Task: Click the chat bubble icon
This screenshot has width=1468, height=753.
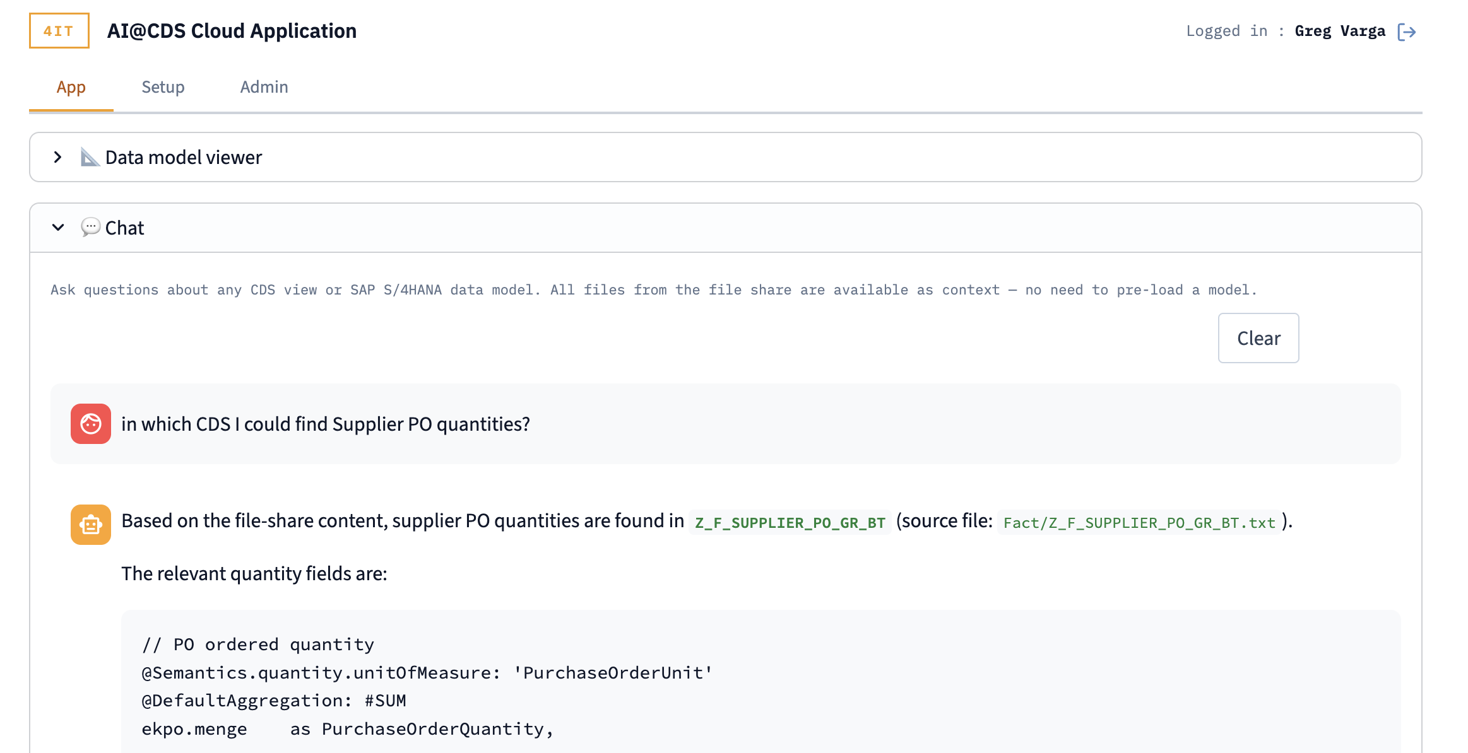Action: pyautogui.click(x=90, y=227)
